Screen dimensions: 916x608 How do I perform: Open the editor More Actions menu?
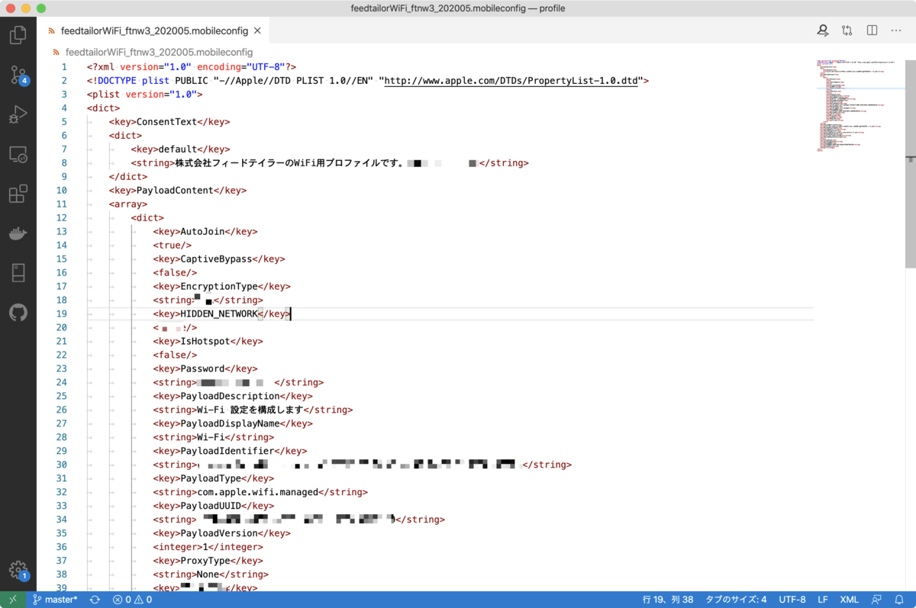tap(895, 31)
